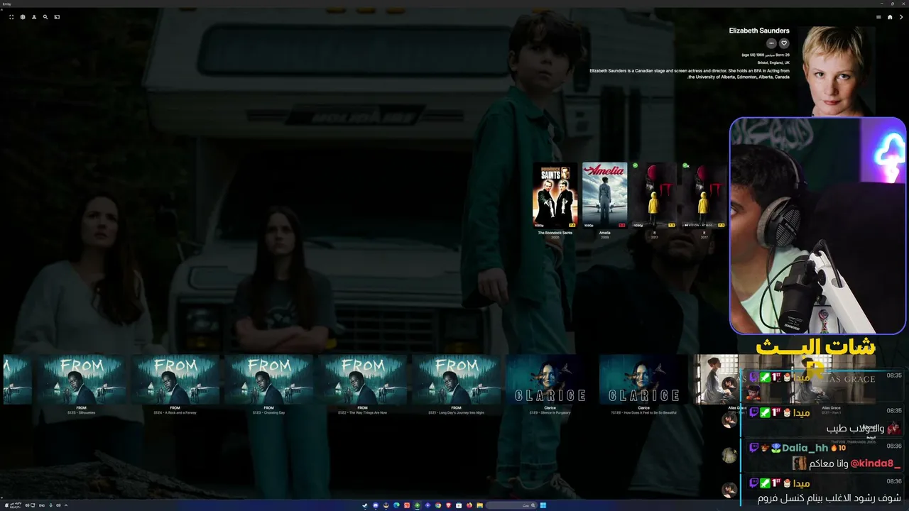The image size is (909, 511).
Task: Open FROM episode S1E3 Choosing Day
Action: (x=268, y=380)
